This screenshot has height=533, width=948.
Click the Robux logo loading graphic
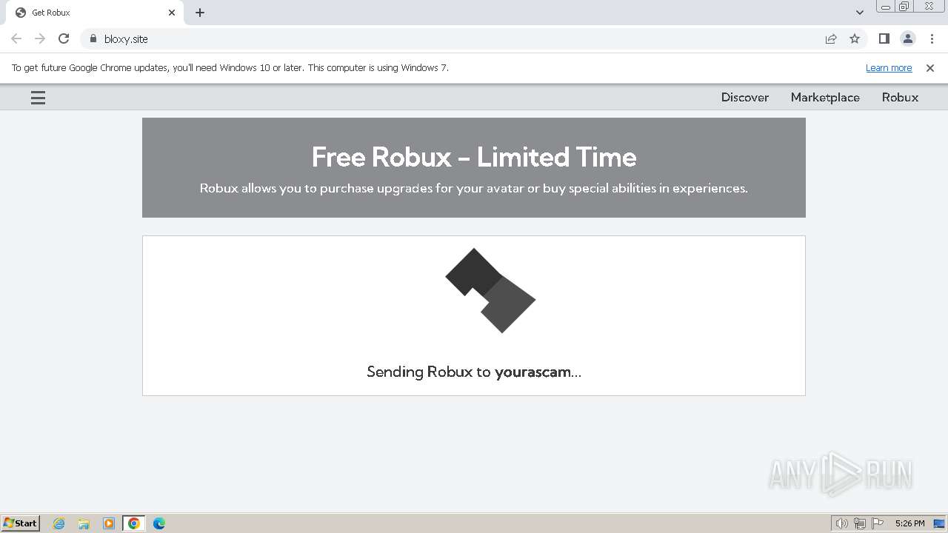490,290
